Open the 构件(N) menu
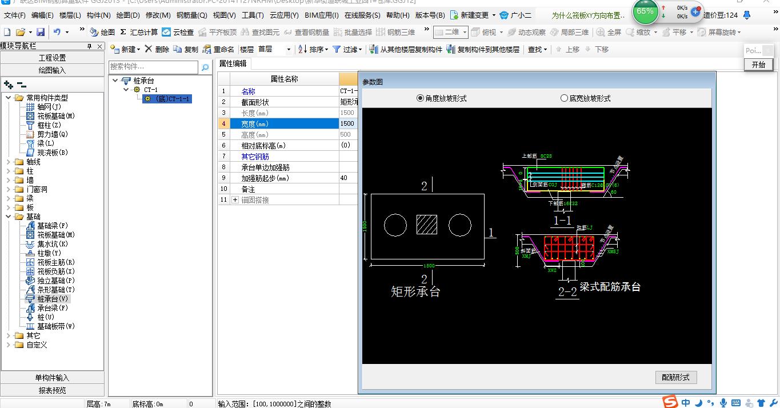Image resolution: width=780 pixels, height=408 pixels. tap(99, 15)
